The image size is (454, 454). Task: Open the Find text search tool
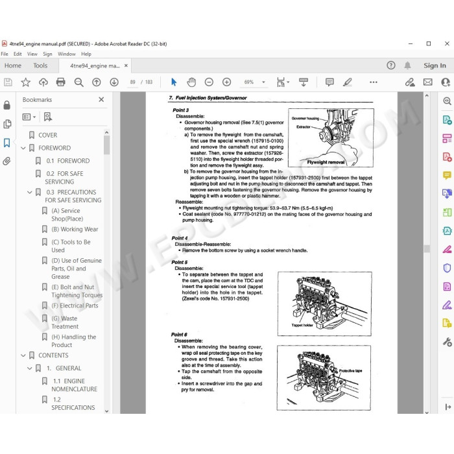click(x=78, y=82)
